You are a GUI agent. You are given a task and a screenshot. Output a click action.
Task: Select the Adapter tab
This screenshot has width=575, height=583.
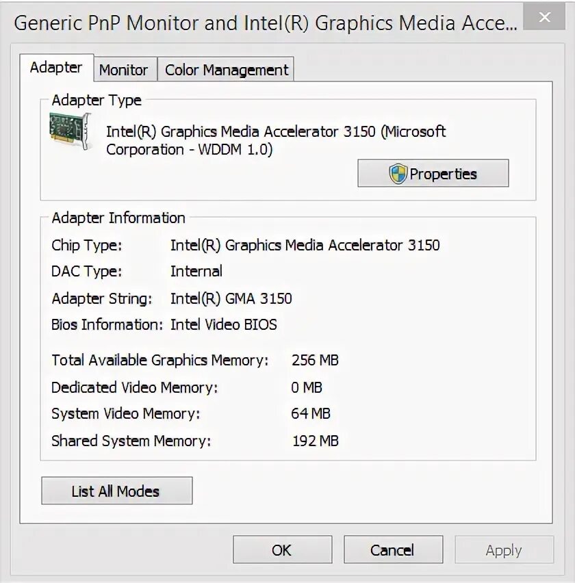point(57,68)
